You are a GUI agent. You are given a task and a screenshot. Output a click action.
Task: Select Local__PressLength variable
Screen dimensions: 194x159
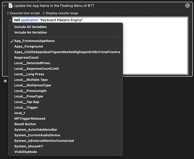click(x=66, y=91)
